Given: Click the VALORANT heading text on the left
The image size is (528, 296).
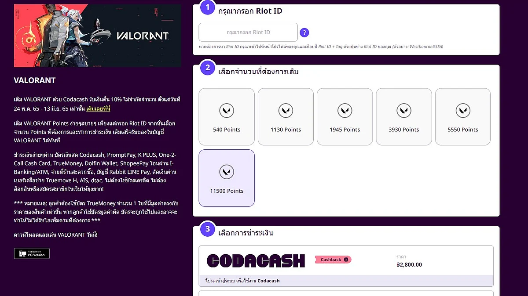Looking at the screenshot, I should coord(35,80).
